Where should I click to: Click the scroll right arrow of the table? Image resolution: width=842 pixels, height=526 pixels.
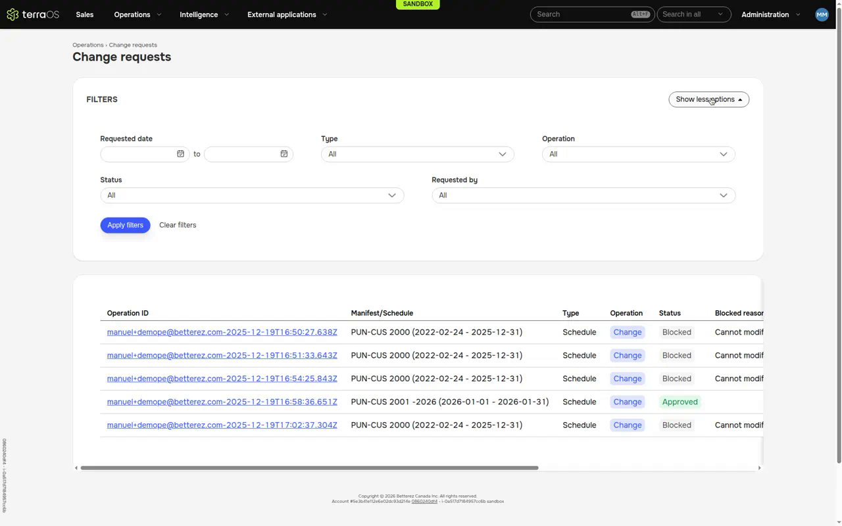click(759, 468)
